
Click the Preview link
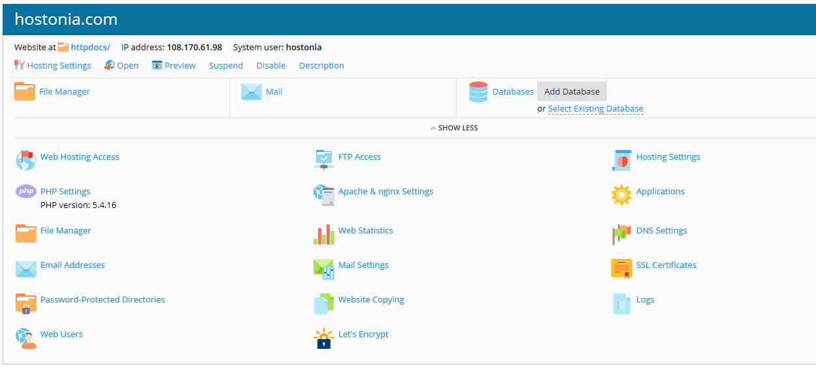coord(181,65)
